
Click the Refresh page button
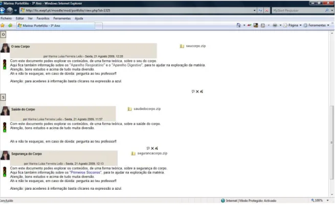[x=260, y=10]
